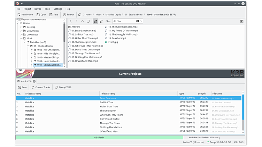This screenshot has width=262, height=147.
Task: Click the Convert Tracks button
Action: point(41,87)
